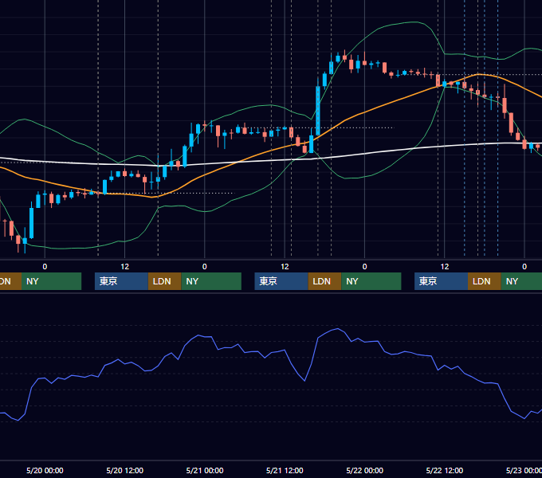Select hour marker 0 above 5/23 00:00
542x478 pixels.
point(524,267)
